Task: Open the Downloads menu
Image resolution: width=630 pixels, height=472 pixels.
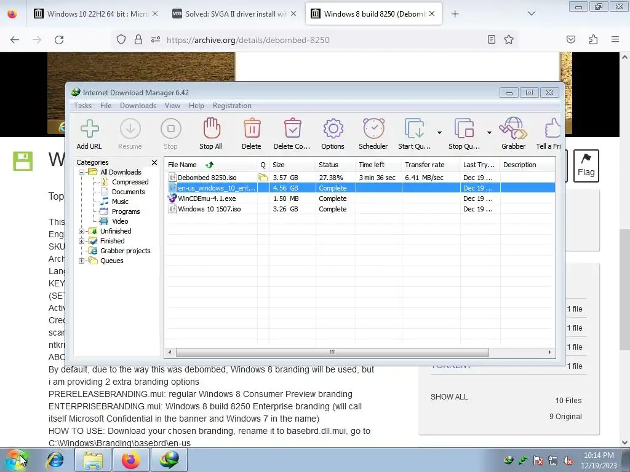Action: pyautogui.click(x=138, y=106)
